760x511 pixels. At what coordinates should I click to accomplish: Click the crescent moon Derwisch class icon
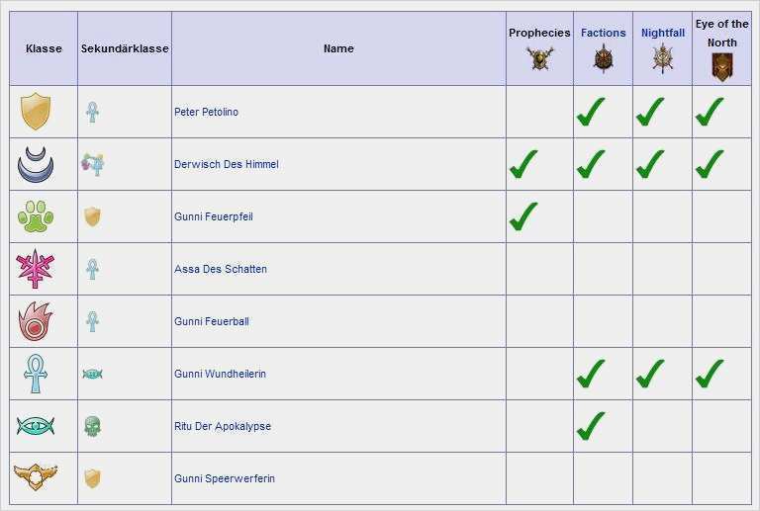[36, 164]
